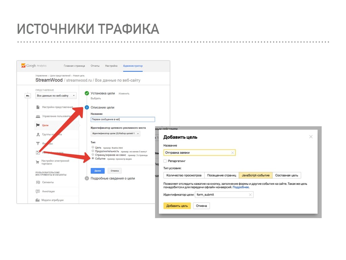
Task: Click the back arrow button beside the view selector
Action: click(28, 96)
